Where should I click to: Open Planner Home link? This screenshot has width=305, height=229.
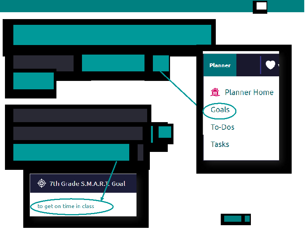249,92
